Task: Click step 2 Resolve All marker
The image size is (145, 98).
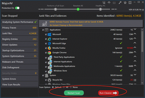Action: (x=78, y=9)
